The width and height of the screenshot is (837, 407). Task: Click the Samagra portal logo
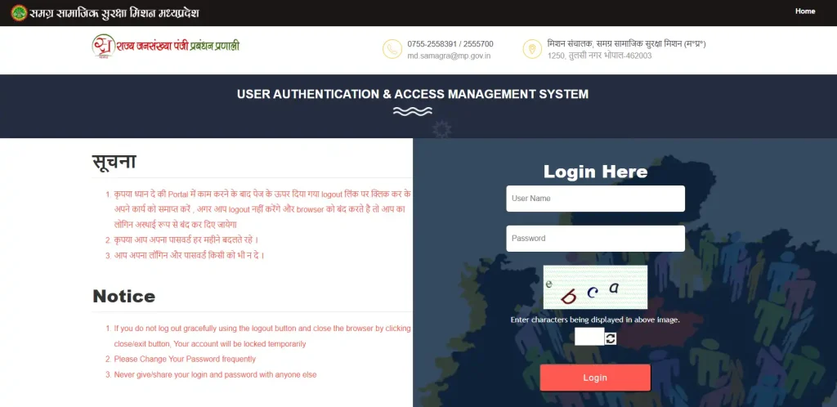pos(103,46)
